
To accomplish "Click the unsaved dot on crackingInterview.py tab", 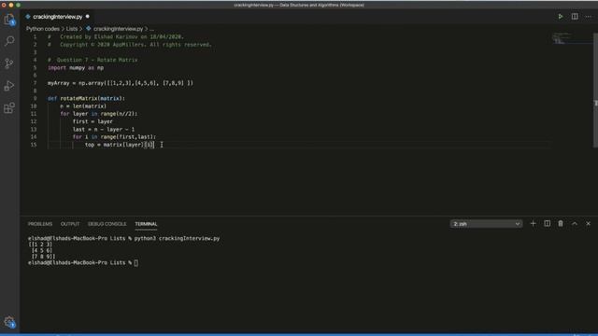I will (87, 17).
